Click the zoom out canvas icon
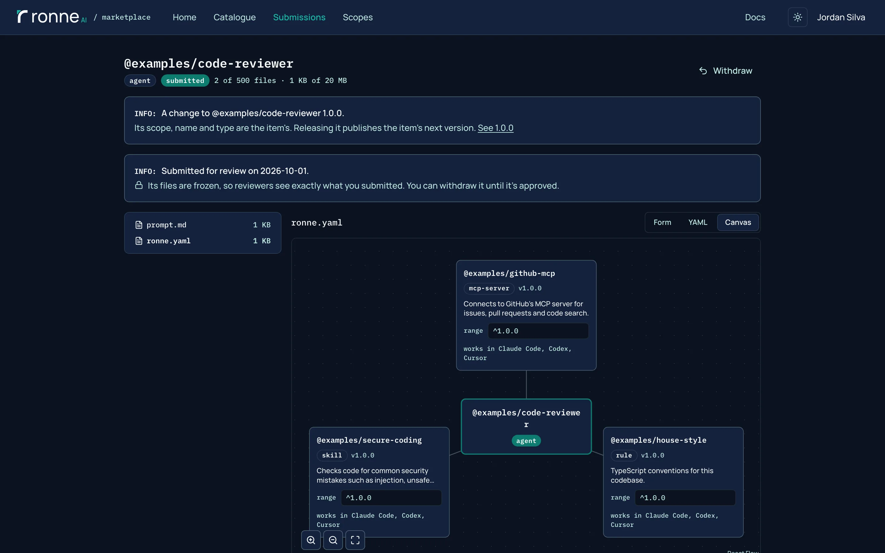The image size is (885, 553). pyautogui.click(x=333, y=540)
